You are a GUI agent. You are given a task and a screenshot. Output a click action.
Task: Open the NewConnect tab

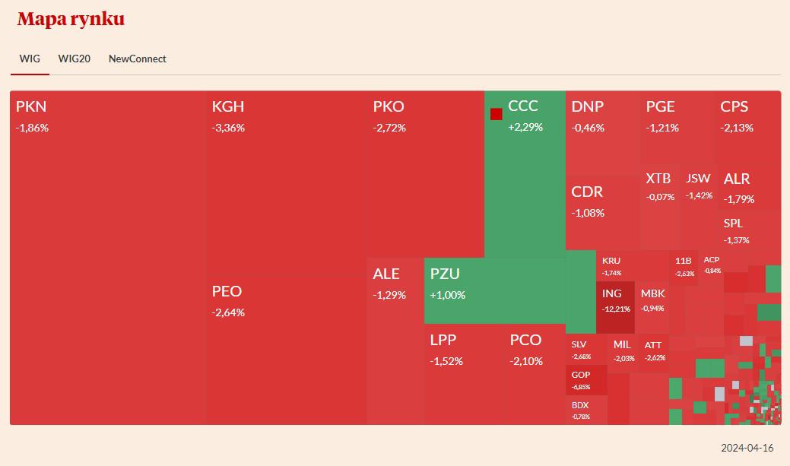[137, 59]
